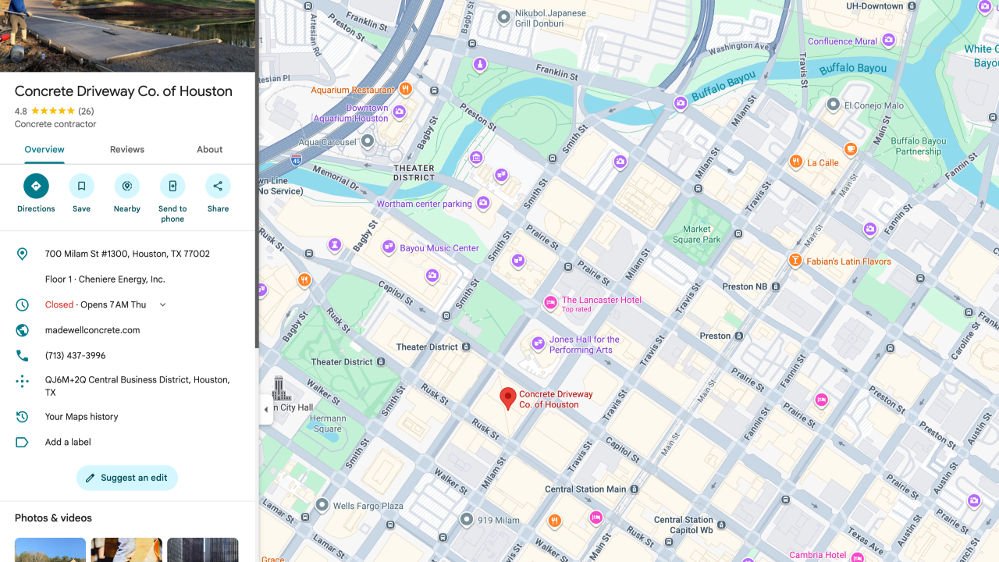
Task: Click the business header photo
Action: pos(127,36)
